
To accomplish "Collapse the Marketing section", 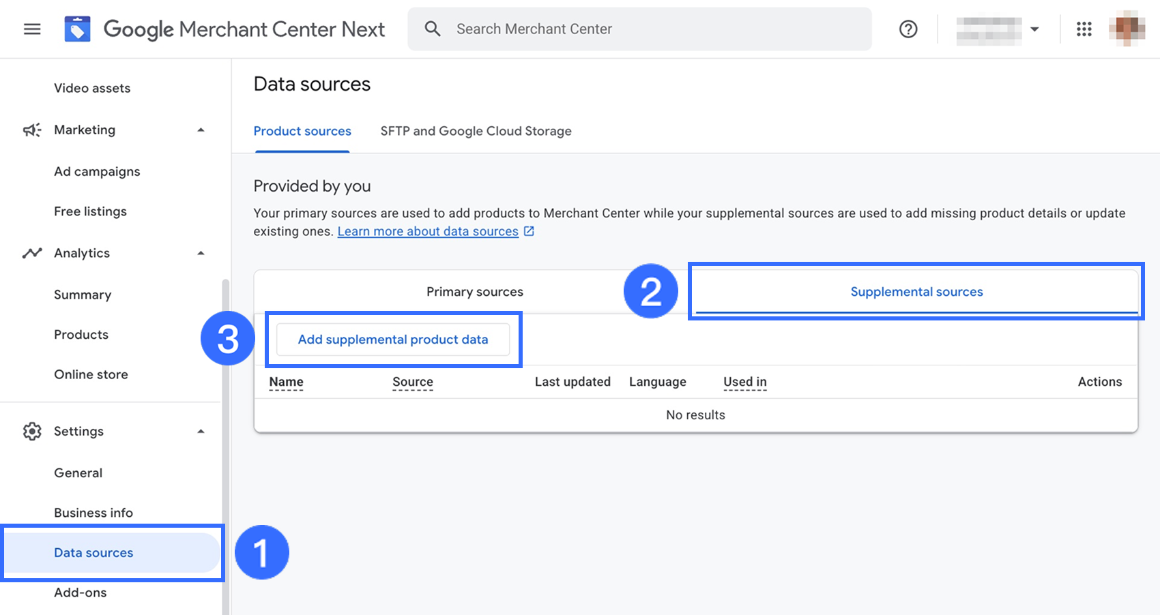I will click(x=201, y=130).
